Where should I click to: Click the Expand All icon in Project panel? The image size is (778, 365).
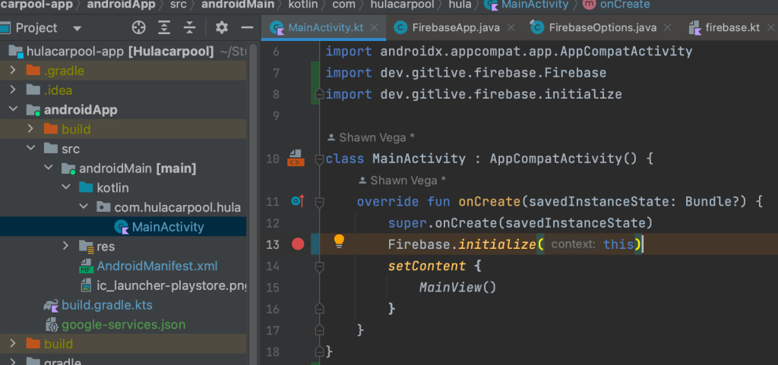coord(164,28)
